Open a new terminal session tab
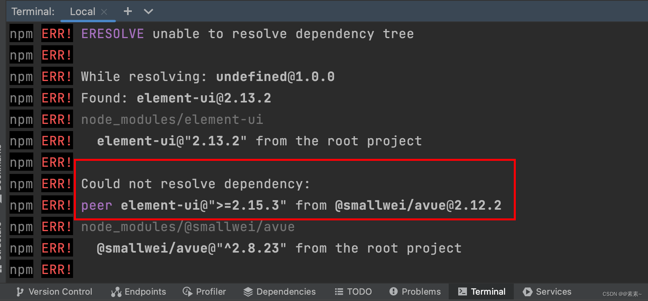The height and width of the screenshot is (301, 648). (x=127, y=12)
